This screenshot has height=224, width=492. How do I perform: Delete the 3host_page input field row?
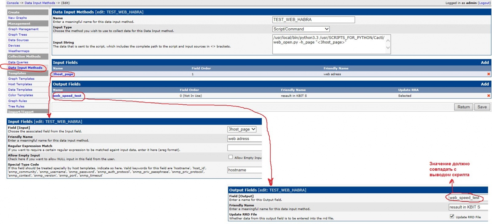point(489,74)
